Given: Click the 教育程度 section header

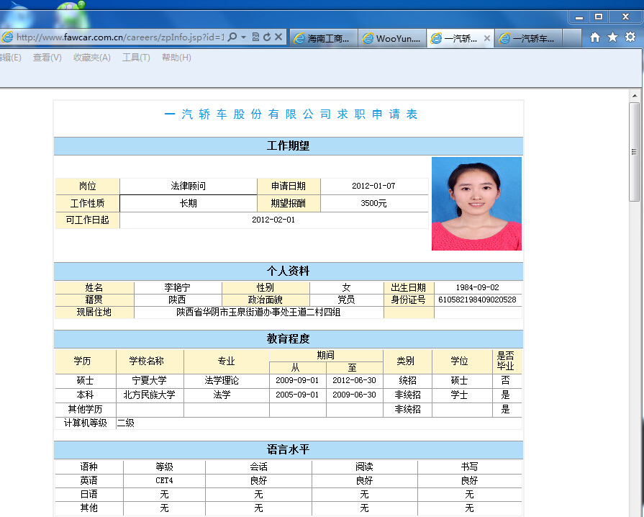Looking at the screenshot, I should click(288, 339).
